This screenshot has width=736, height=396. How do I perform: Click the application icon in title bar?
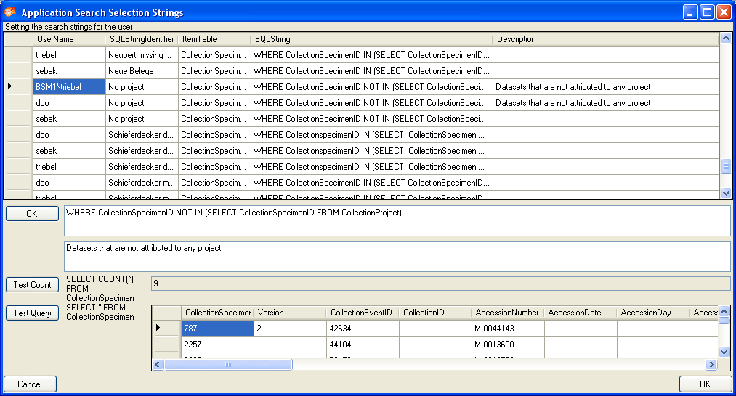10,12
